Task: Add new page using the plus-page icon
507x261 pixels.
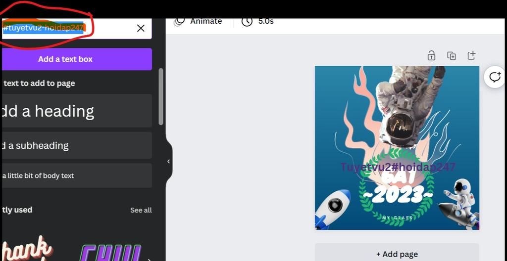Action: (x=471, y=55)
